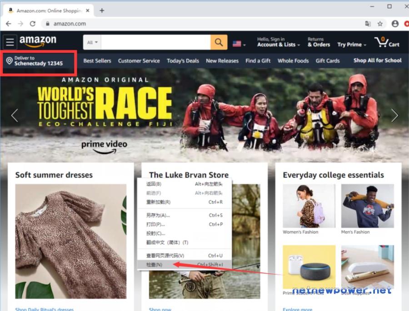Image resolution: width=409 pixels, height=311 pixels.
Task: Open the stapler desk supplies thumbnail
Action: pos(368,267)
